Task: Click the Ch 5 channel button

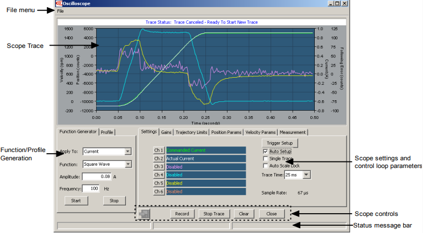Action: tap(158, 183)
